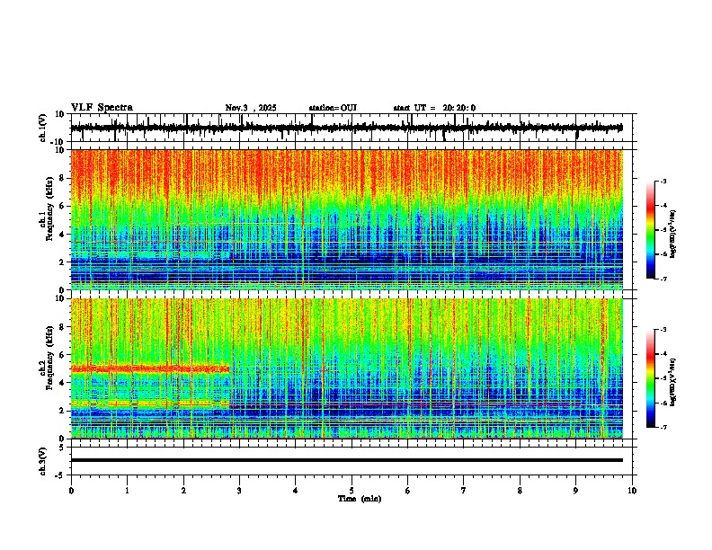Click time axis tick label 9

(575, 491)
